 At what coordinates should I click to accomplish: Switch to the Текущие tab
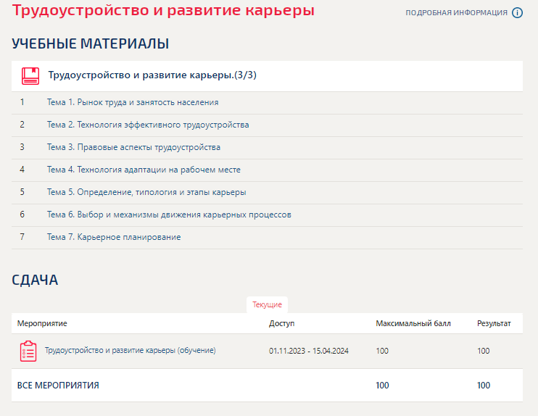267,304
